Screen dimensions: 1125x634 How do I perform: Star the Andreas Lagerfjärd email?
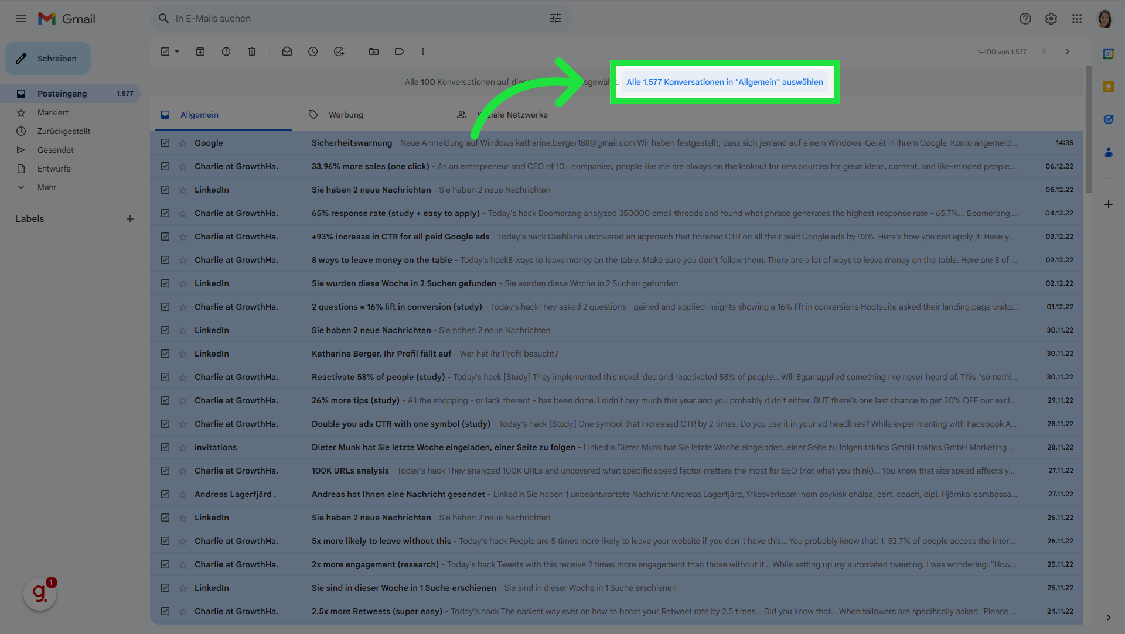coord(183,494)
